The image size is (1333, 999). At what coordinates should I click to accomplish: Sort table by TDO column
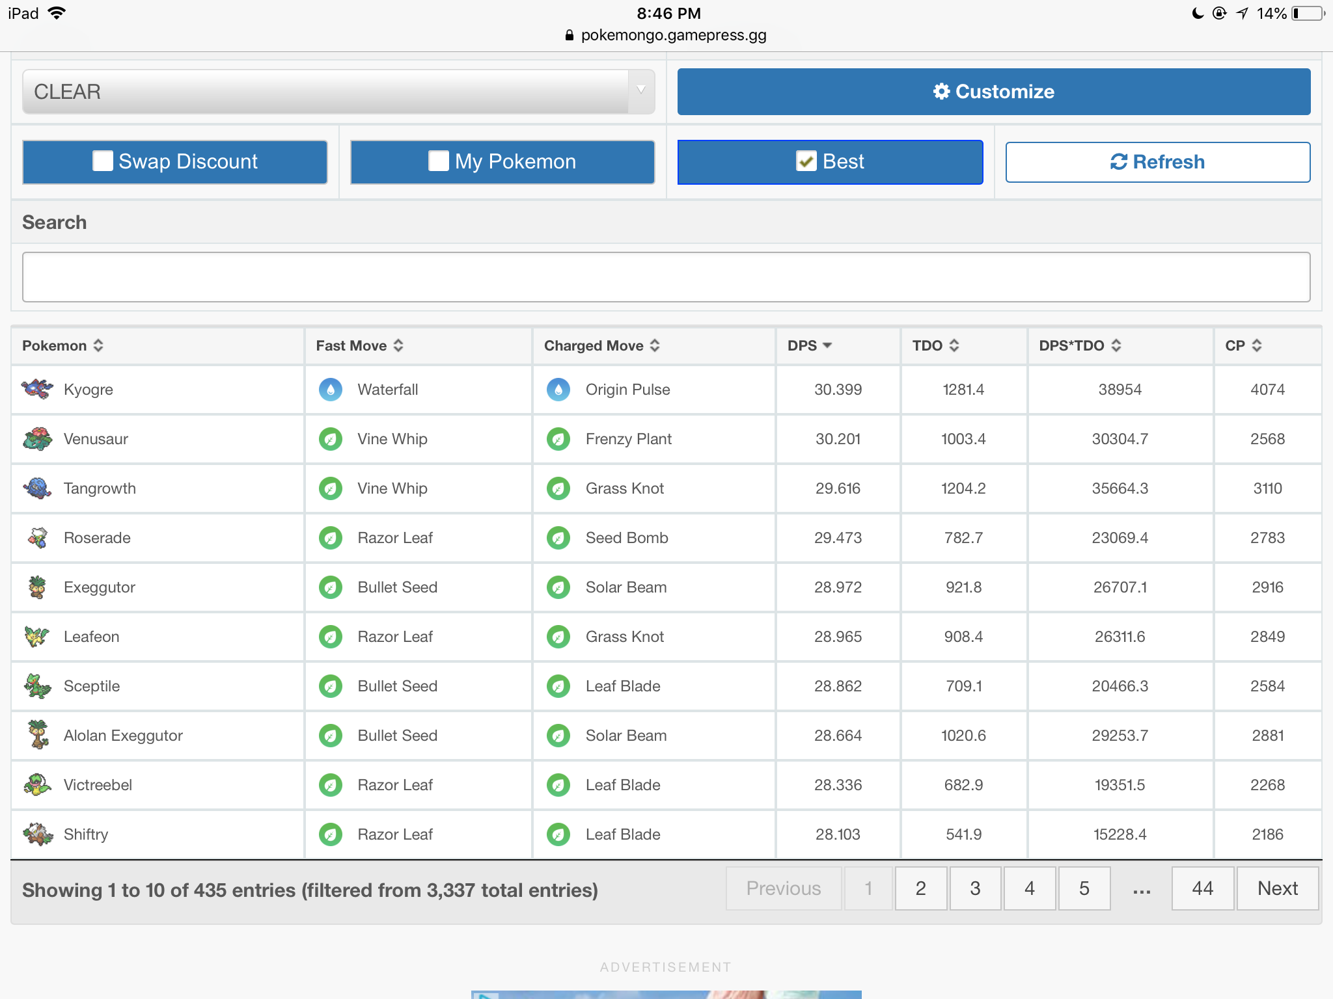[x=963, y=345]
